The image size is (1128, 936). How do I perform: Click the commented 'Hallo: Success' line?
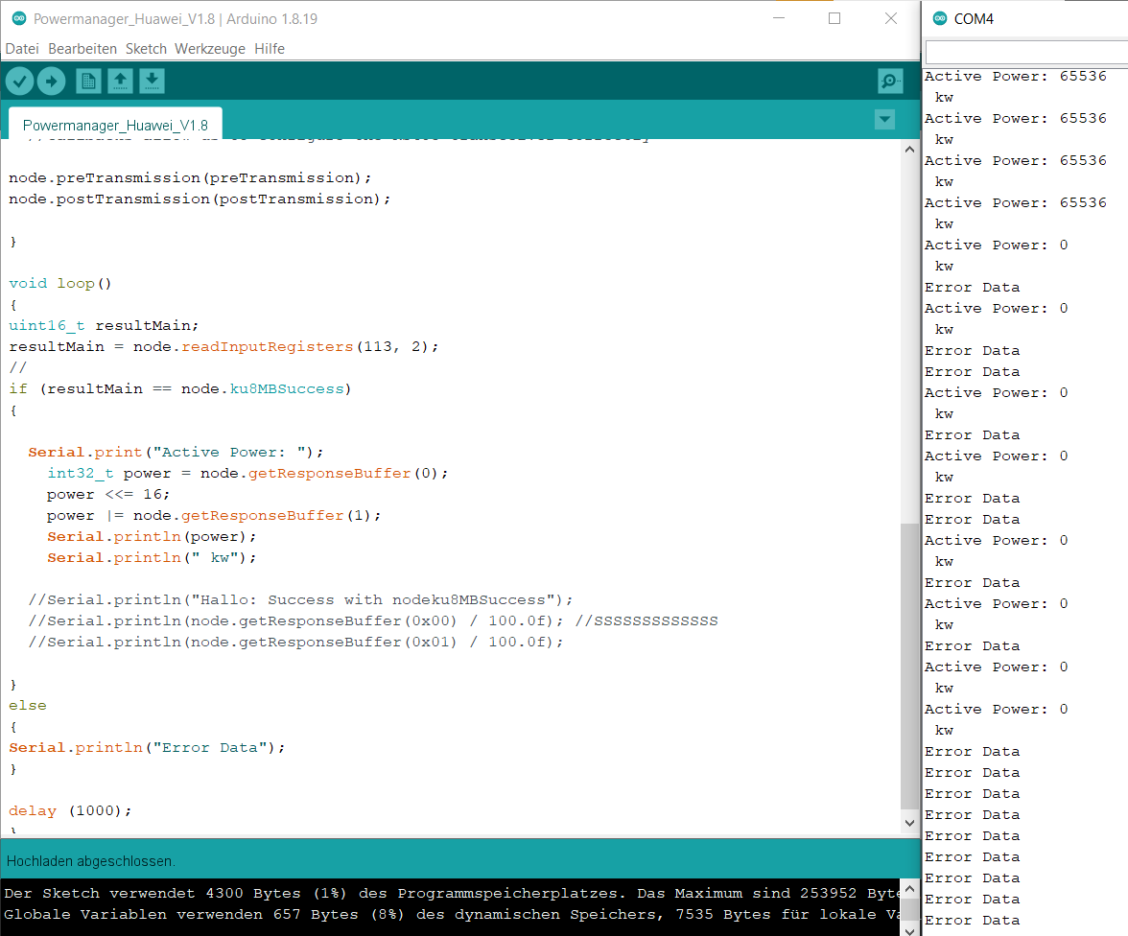[x=301, y=599]
